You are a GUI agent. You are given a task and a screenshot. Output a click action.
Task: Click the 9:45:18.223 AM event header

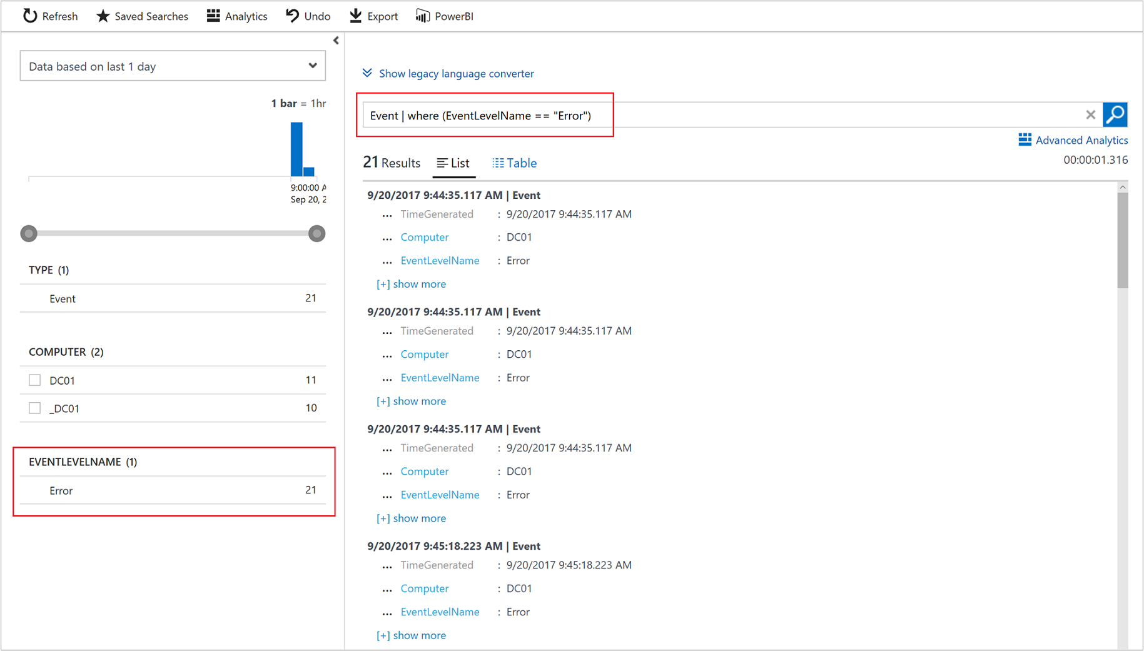pos(453,546)
